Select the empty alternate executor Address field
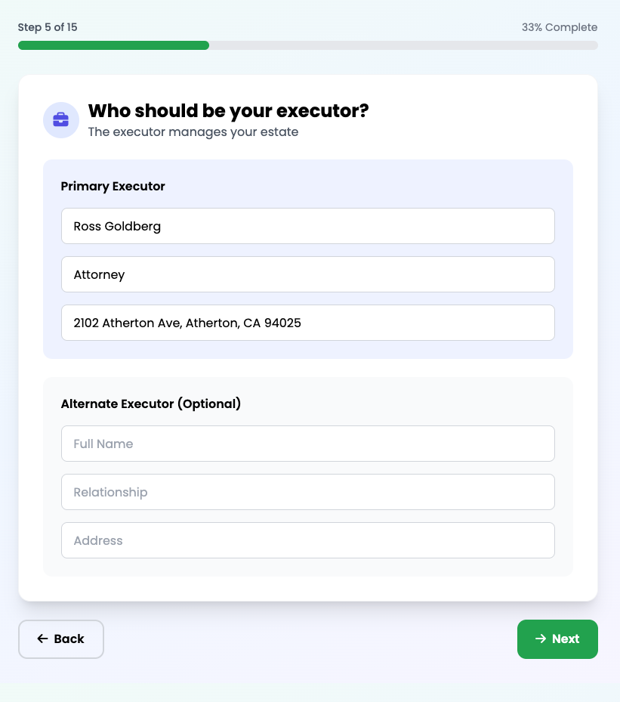Image resolution: width=620 pixels, height=702 pixels. click(307, 540)
